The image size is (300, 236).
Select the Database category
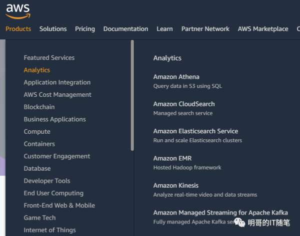point(37,169)
